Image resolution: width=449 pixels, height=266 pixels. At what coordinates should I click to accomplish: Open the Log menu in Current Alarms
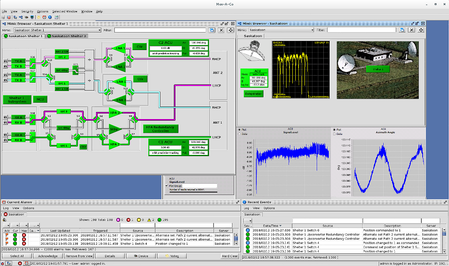tap(6, 208)
